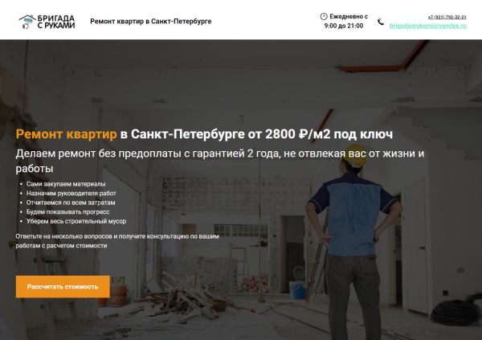Click the clock icon by working hours
The image size is (482, 340).
[x=324, y=16]
